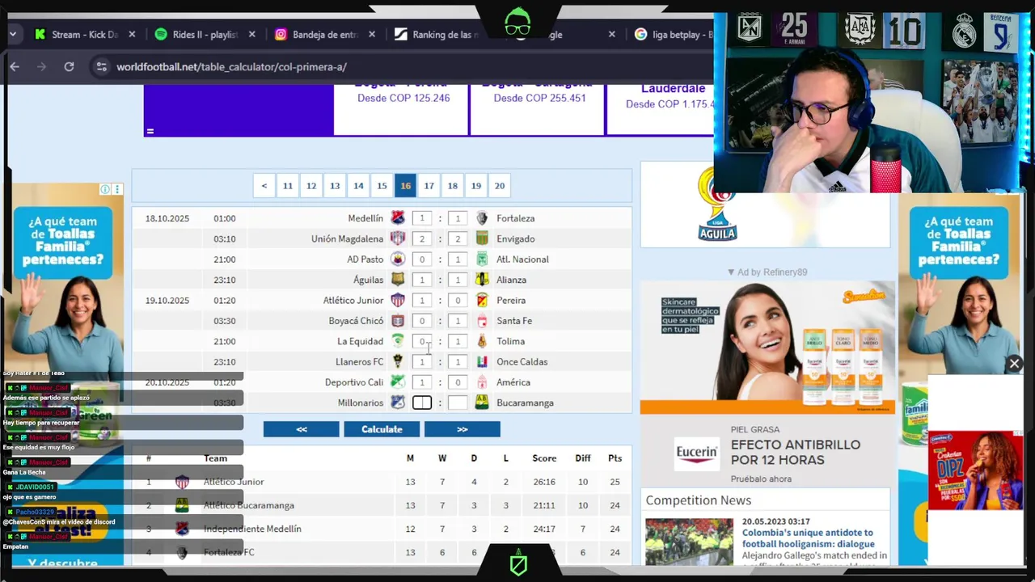Go to matchday 17 in pagination
The height and width of the screenshot is (582, 1035).
click(x=429, y=186)
